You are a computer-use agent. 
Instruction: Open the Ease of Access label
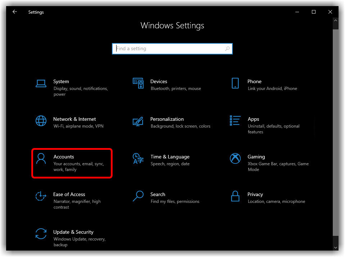69,195
